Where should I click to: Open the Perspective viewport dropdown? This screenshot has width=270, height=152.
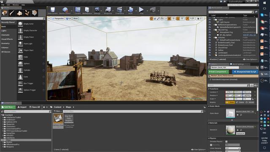click(58, 19)
